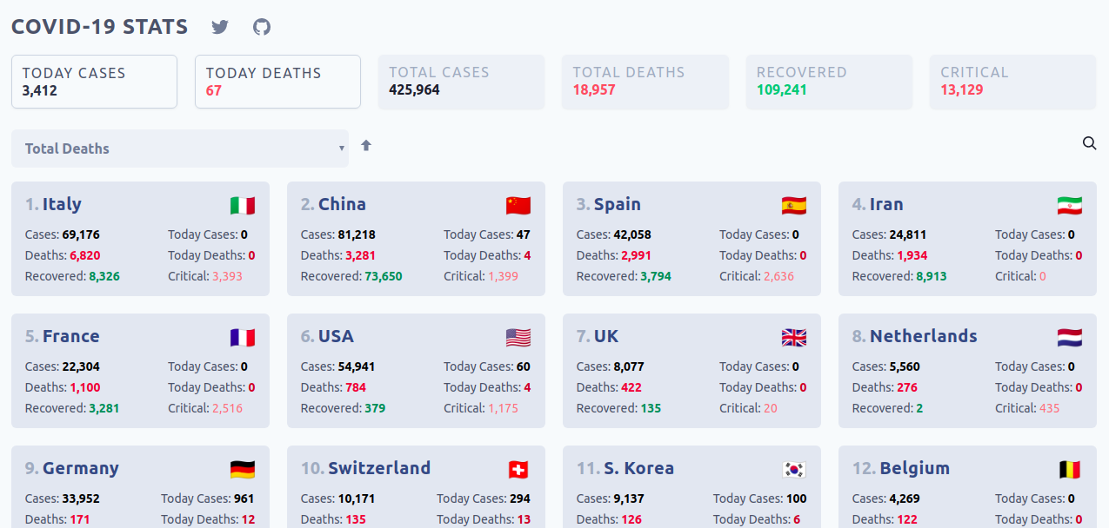Toggle the Today Cases stat filter

pos(94,82)
